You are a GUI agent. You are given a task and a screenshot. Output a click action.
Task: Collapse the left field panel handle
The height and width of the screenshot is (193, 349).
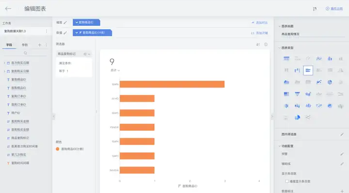coord(54,117)
